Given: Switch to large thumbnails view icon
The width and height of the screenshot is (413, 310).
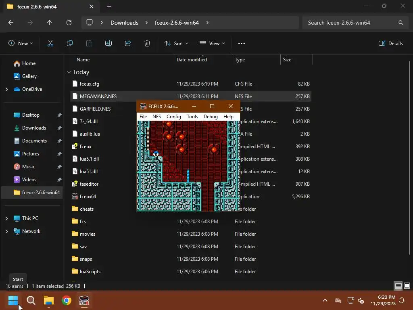Looking at the screenshot, I should click(x=407, y=286).
